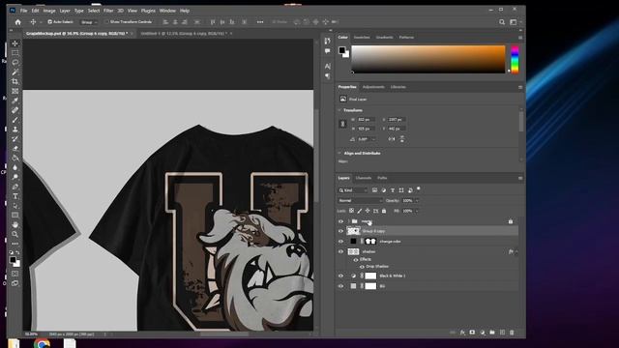
Task: Click the rainbow hue slider strip
Action: tap(515, 59)
